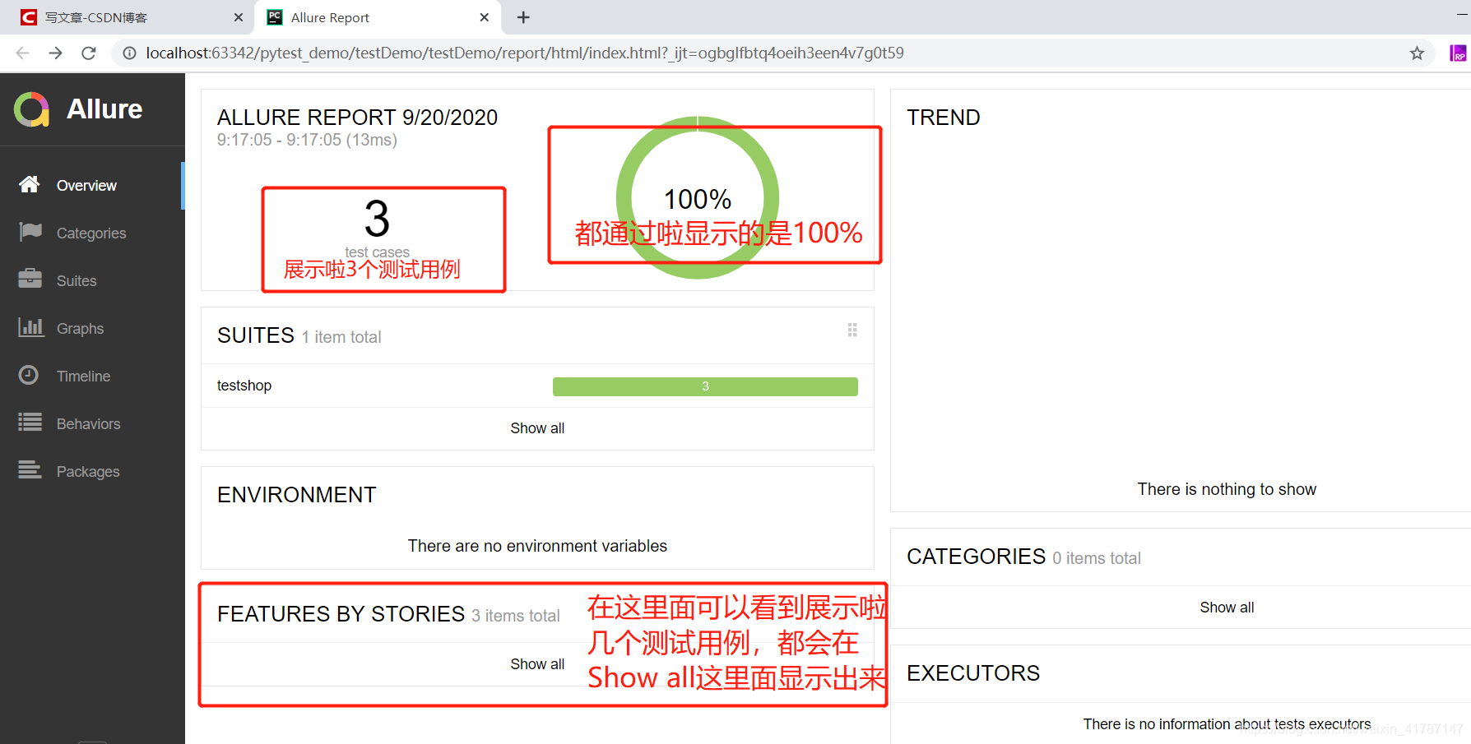Click the purple browser extension icon
This screenshot has width=1471, height=744.
pyautogui.click(x=1458, y=53)
